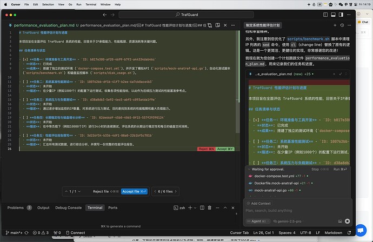Open markdown preview to the side
The width and height of the screenshot is (373, 242).
[x=218, y=25]
